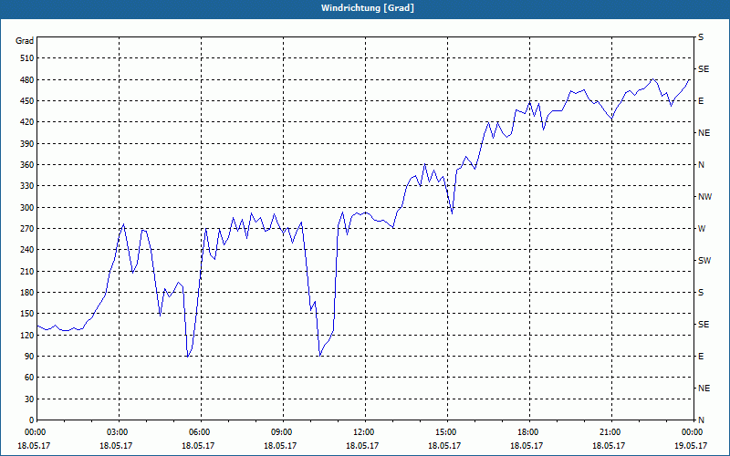Screen dimensions: 730x456
Task: Click the 210 degree axis label
Action: click(x=27, y=271)
